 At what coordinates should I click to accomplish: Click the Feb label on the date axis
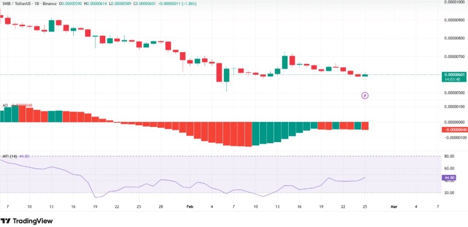pos(190,206)
